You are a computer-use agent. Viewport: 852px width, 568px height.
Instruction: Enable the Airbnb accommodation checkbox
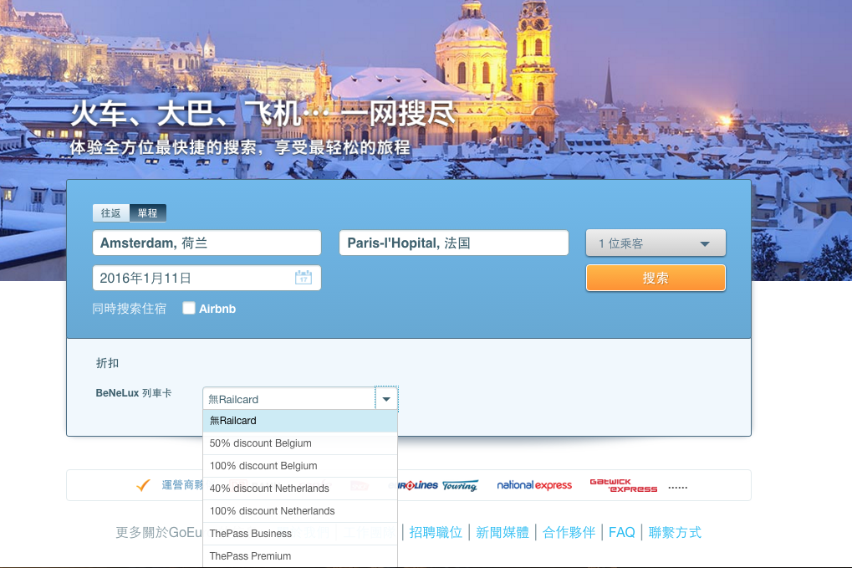tap(189, 308)
